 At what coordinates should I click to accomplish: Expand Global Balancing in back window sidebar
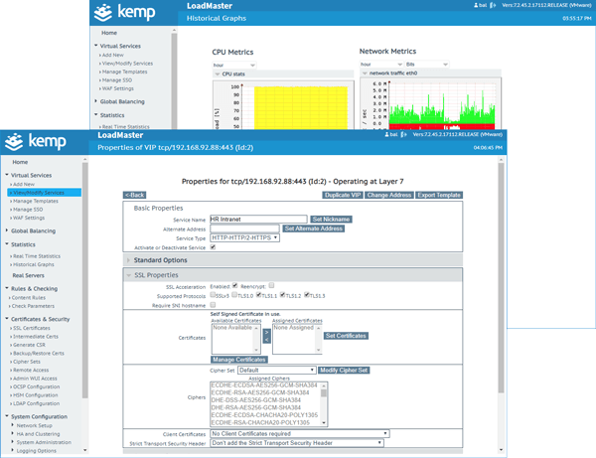(x=122, y=102)
